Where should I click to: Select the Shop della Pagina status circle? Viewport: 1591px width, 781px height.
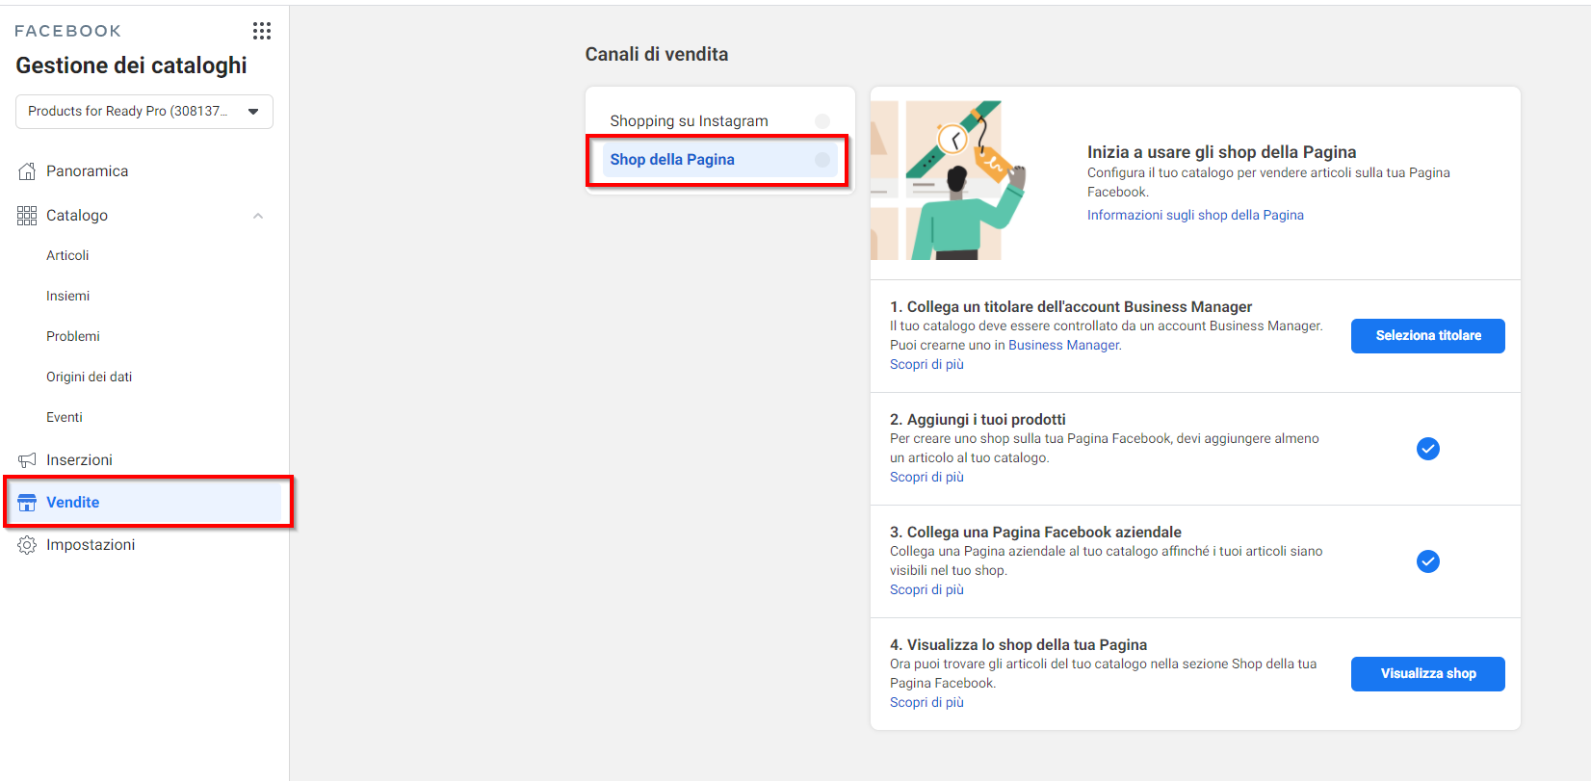tap(822, 160)
